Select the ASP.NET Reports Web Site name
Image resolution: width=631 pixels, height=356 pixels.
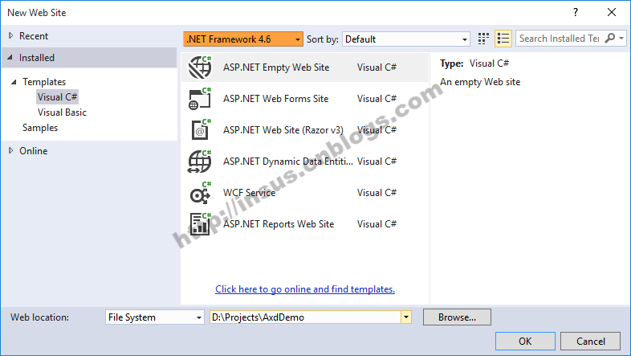279,224
